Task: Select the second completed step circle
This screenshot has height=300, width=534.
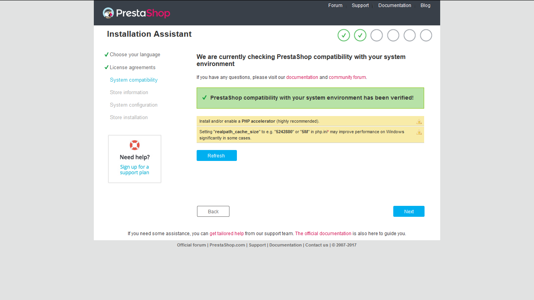Action: click(x=360, y=35)
